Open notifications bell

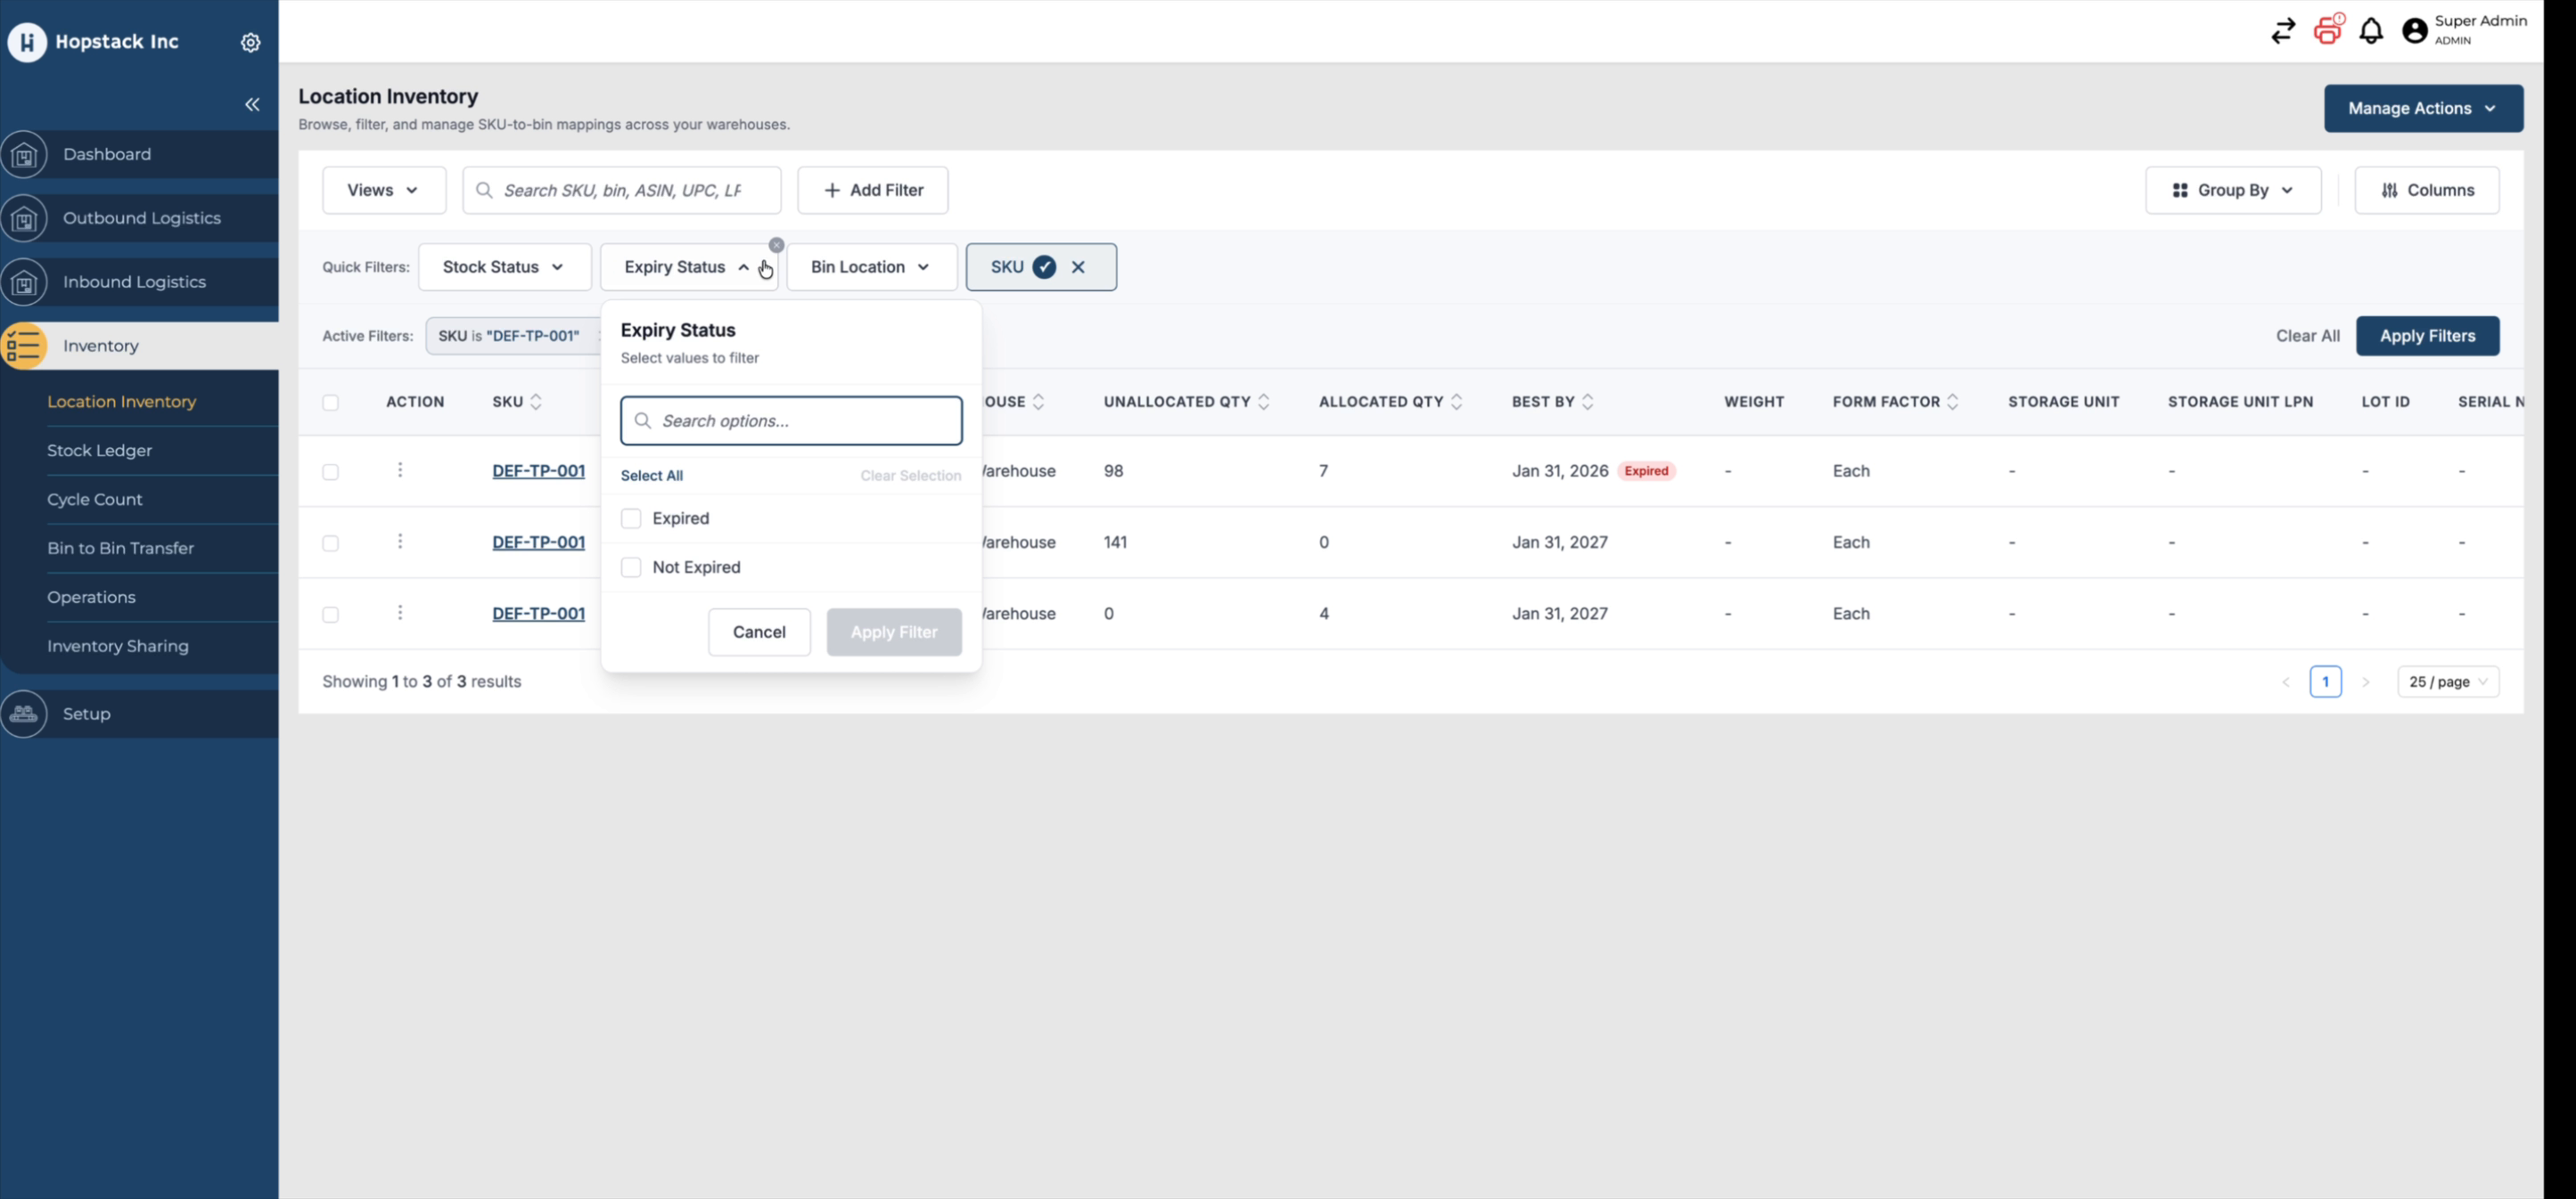(x=2371, y=31)
